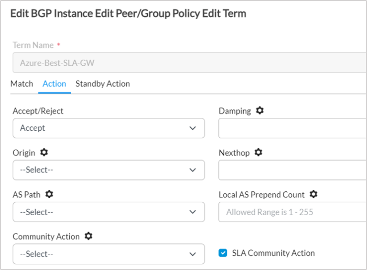Open Local AS Prepend Count gear icon
Viewport: 367px width, 270px height.
(313, 195)
